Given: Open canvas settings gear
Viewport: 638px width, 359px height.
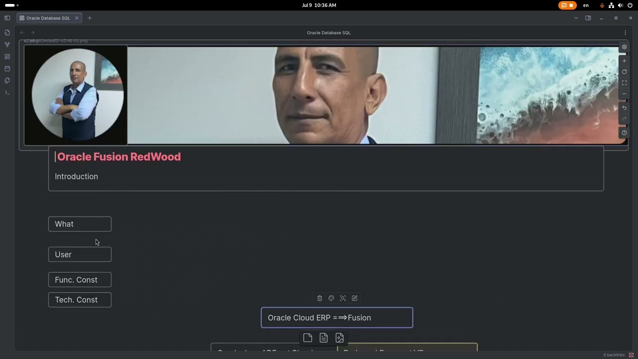Looking at the screenshot, I should (x=624, y=47).
